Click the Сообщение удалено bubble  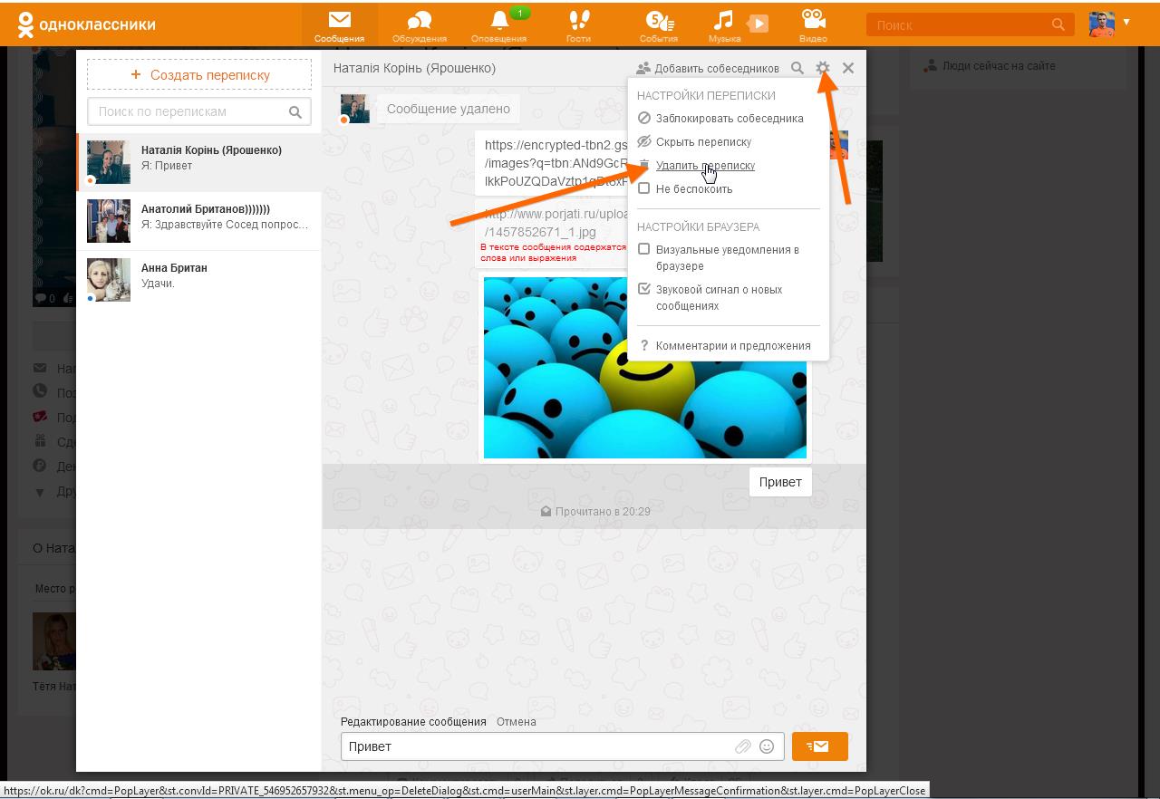[x=449, y=109]
